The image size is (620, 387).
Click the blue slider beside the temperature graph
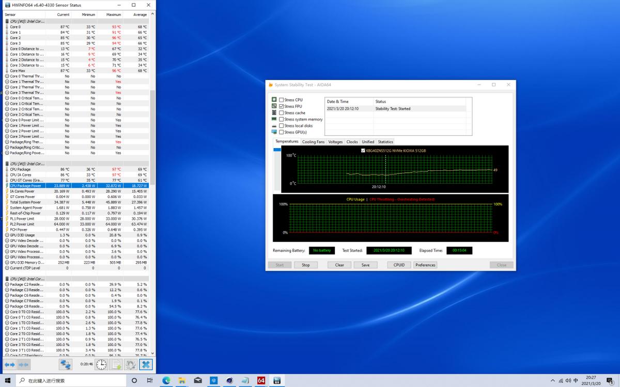[x=276, y=150]
